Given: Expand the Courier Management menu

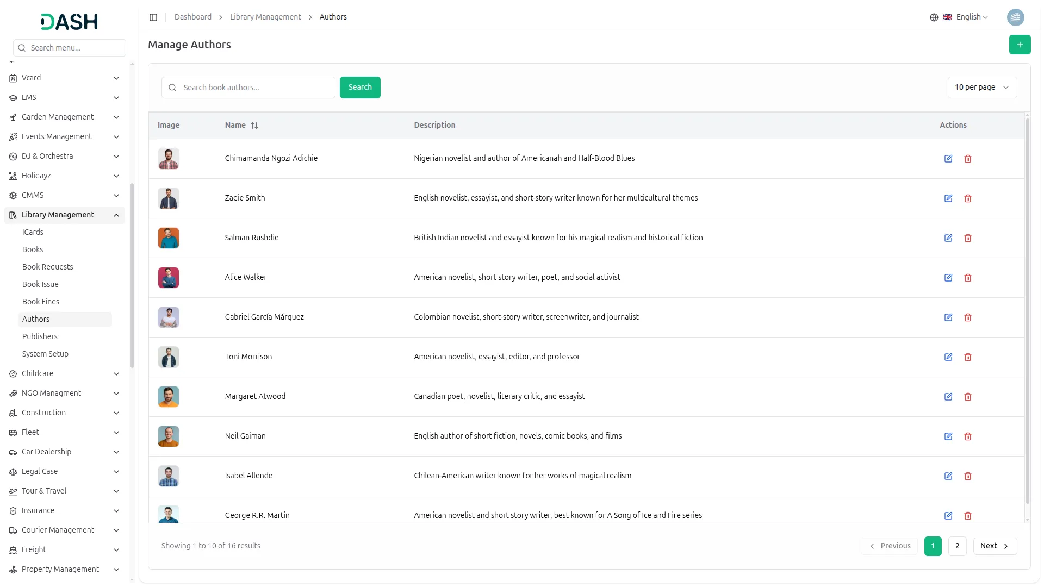Looking at the screenshot, I should [65, 530].
